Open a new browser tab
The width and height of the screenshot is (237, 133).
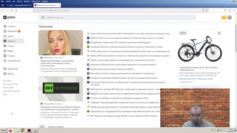click(63, 5)
